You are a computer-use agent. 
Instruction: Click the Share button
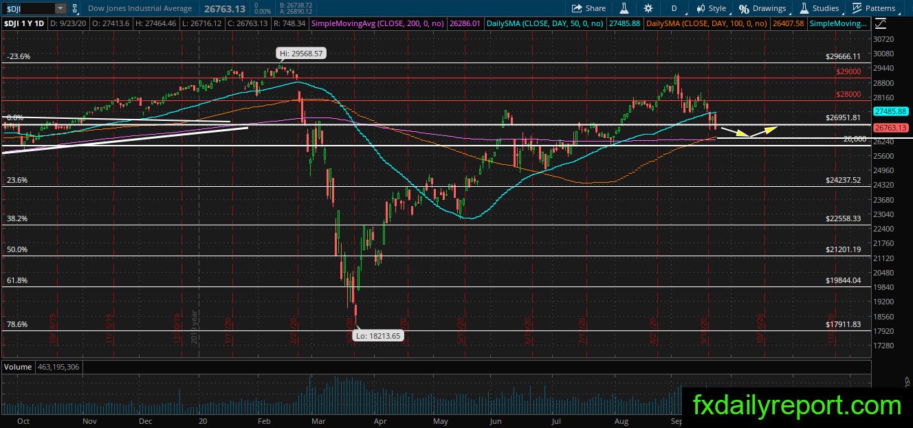coord(588,8)
